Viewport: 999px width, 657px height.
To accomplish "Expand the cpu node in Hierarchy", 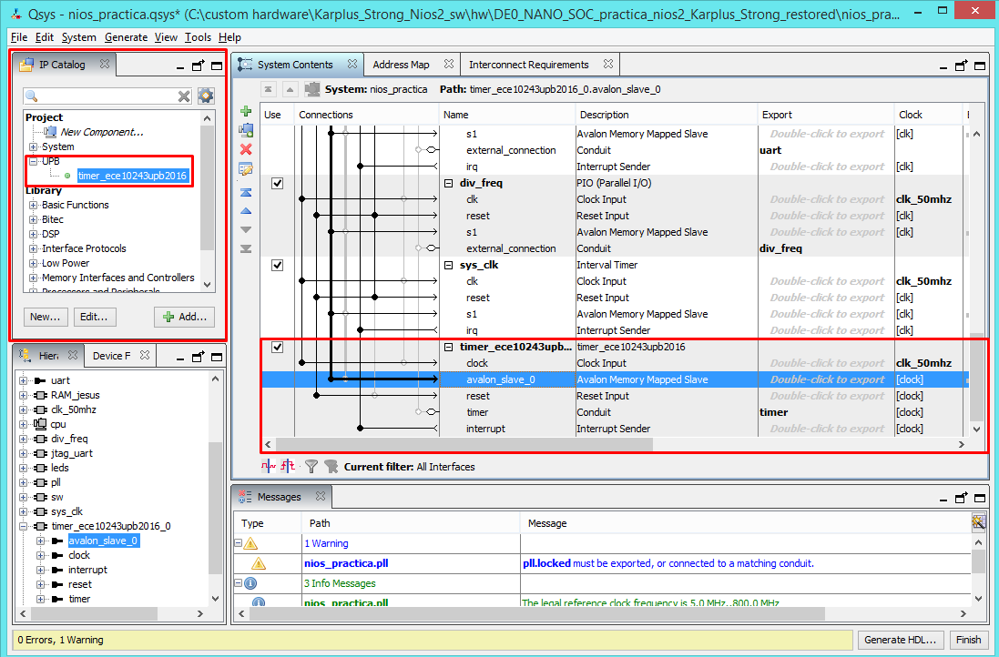I will tap(24, 425).
